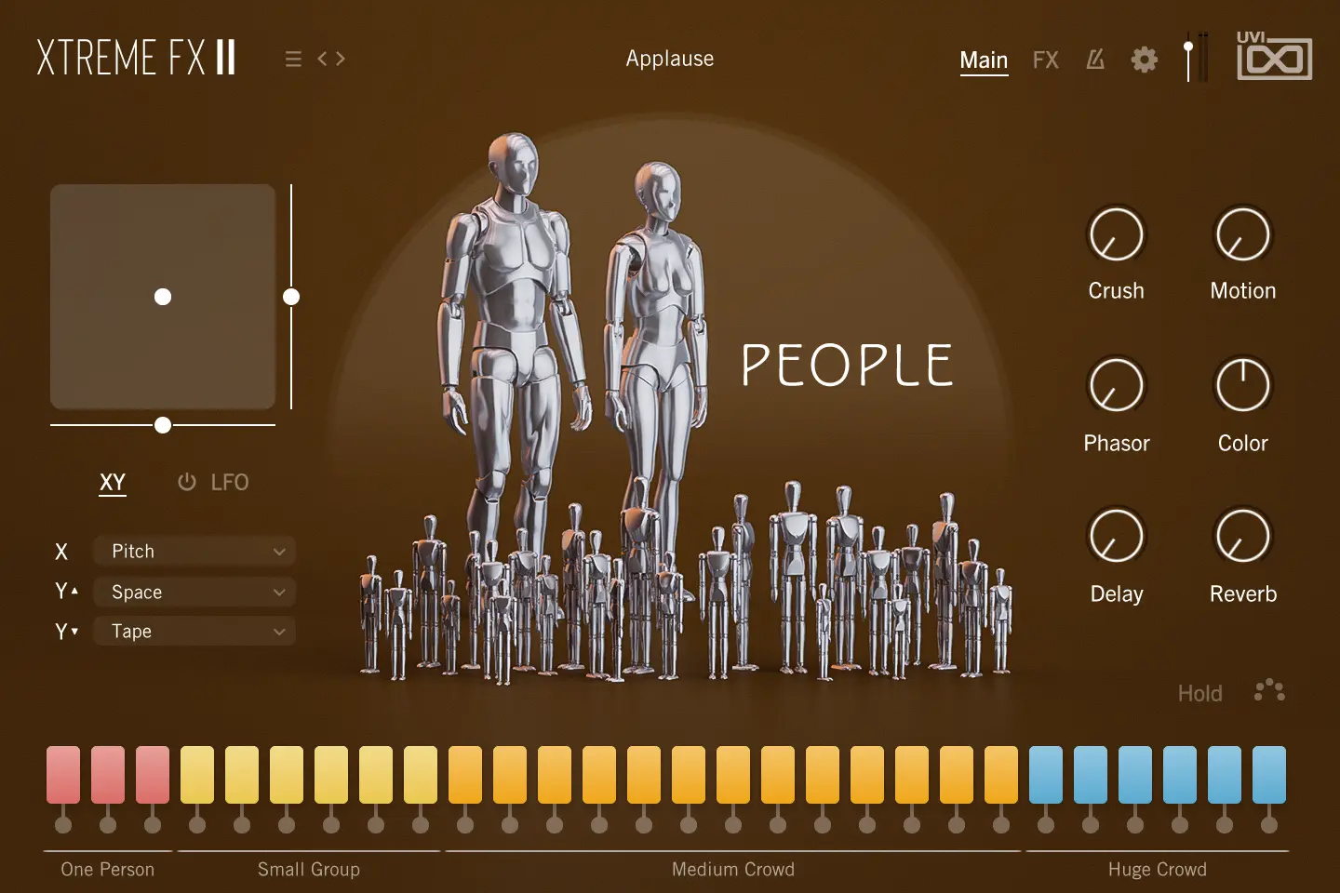Click the randomize dots icon beside Hold

coord(1269,690)
